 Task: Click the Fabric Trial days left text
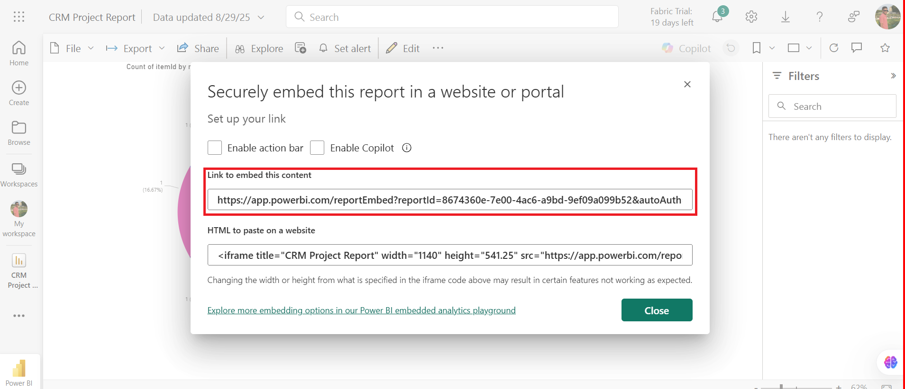coord(672,17)
